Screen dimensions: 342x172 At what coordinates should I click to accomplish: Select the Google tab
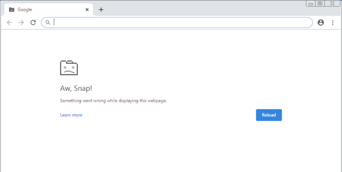click(x=49, y=9)
